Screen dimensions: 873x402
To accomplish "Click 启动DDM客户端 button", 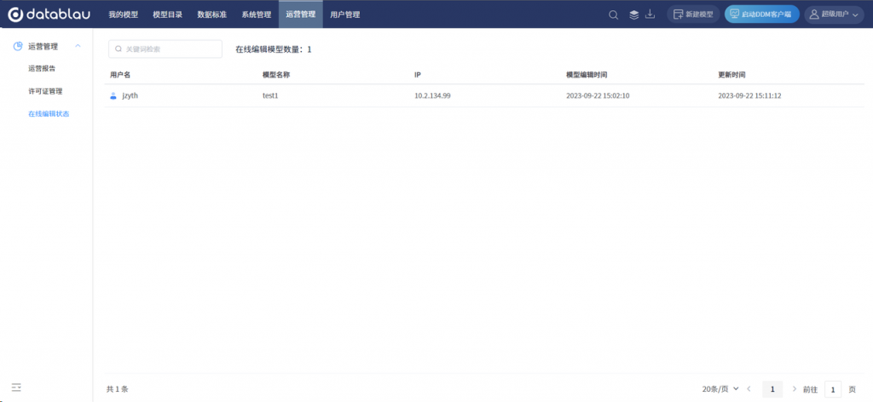I will 761,14.
